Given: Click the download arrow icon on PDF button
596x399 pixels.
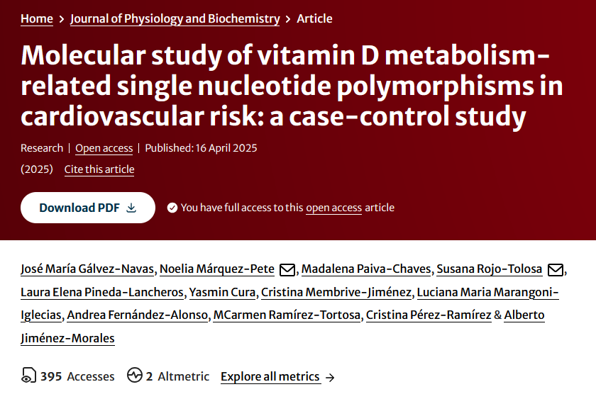Looking at the screenshot, I should pos(131,208).
